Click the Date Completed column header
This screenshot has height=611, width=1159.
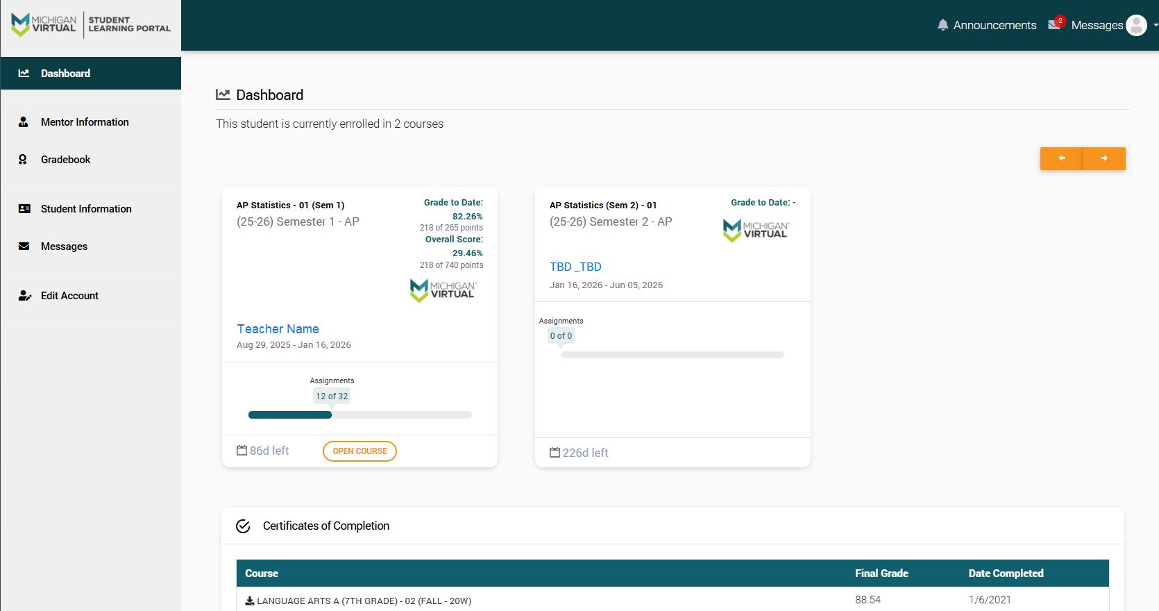pyautogui.click(x=1006, y=573)
